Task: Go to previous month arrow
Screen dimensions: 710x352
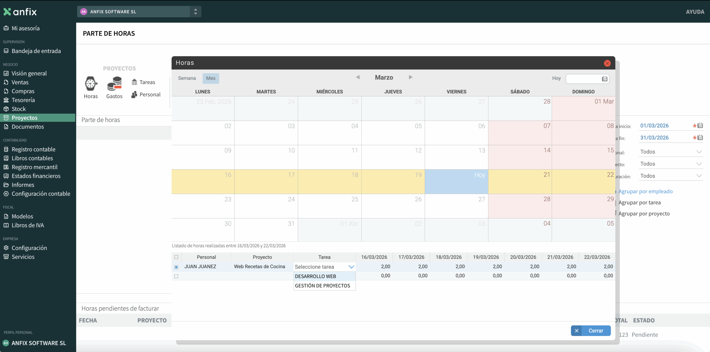Action: coord(358,77)
